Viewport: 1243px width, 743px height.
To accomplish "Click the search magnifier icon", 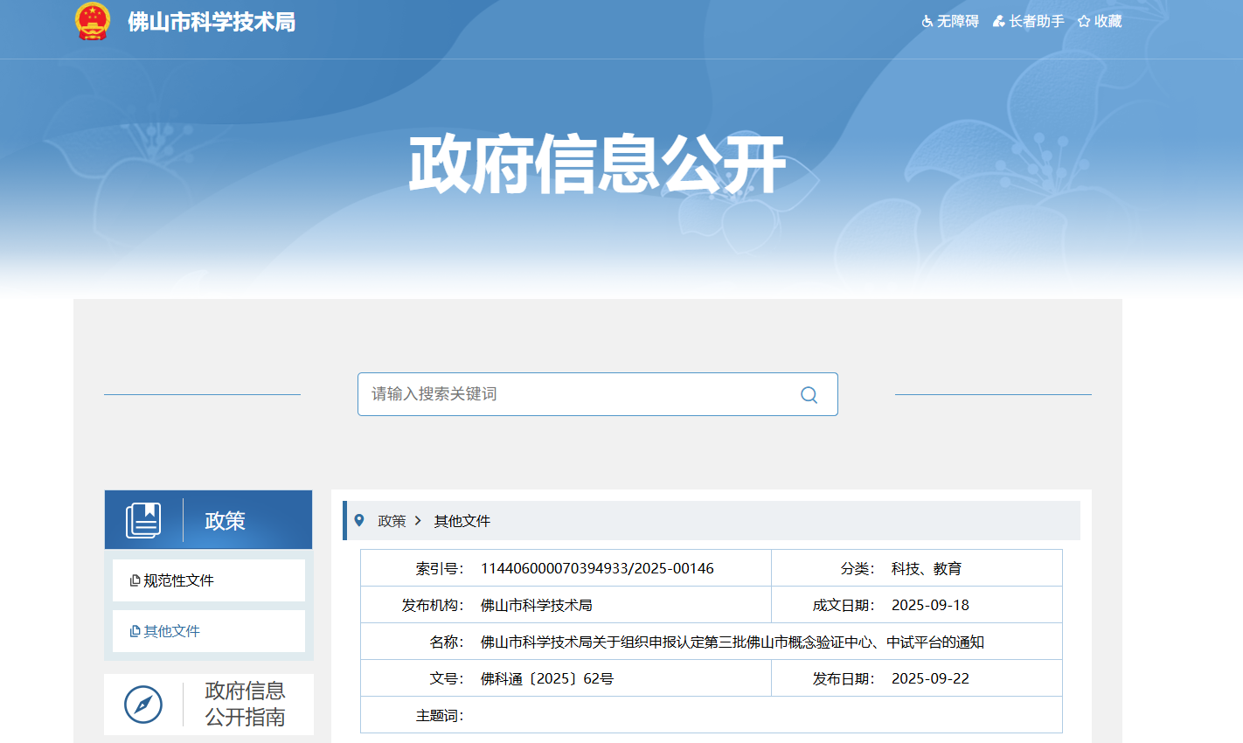I will click(x=809, y=395).
